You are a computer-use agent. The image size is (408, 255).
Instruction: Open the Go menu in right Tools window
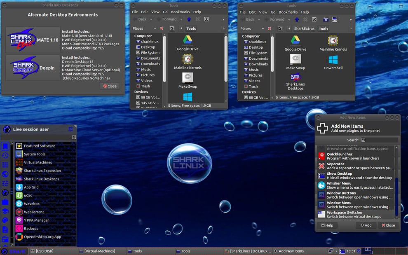click(273, 12)
